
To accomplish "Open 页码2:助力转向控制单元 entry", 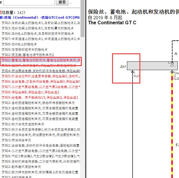I will point(40,172).
